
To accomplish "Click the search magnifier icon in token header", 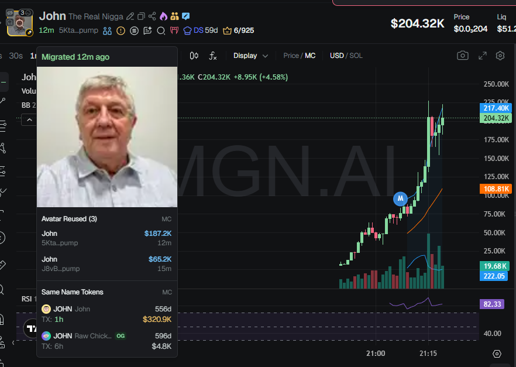I will tap(161, 30).
